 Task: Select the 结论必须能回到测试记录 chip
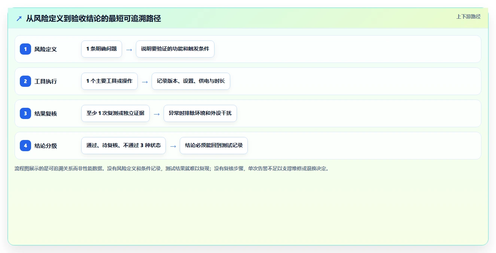tap(214, 146)
